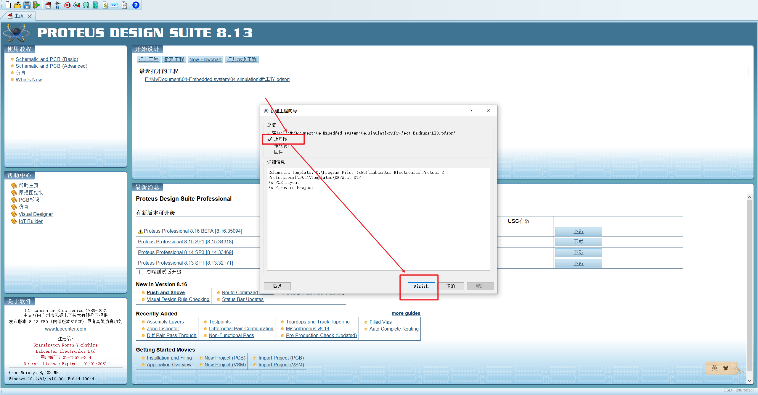The image size is (758, 395).
Task: Open Installation and Filing movie link
Action: 169,358
